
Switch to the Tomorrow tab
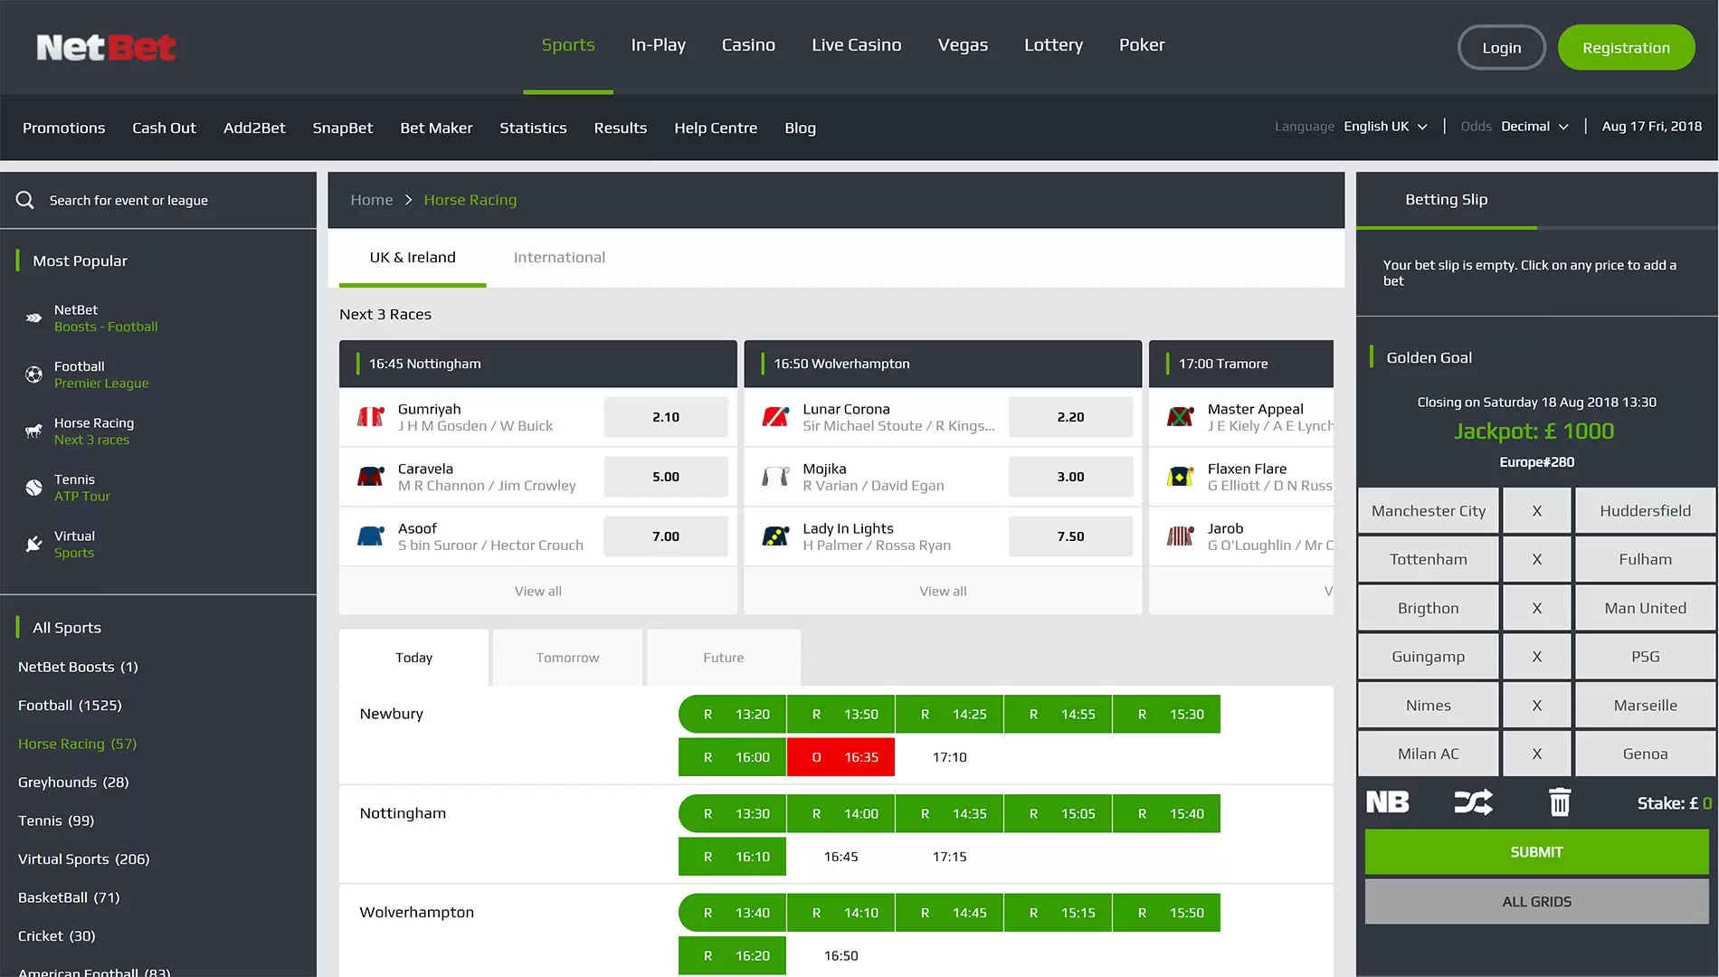[567, 658]
